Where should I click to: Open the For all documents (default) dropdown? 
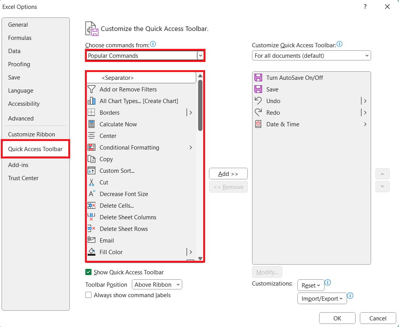click(311, 55)
